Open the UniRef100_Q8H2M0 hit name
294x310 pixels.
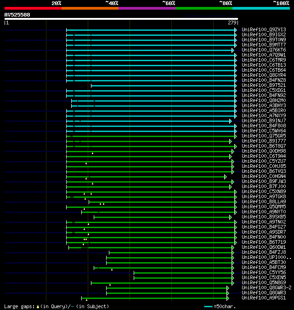pos(264,100)
